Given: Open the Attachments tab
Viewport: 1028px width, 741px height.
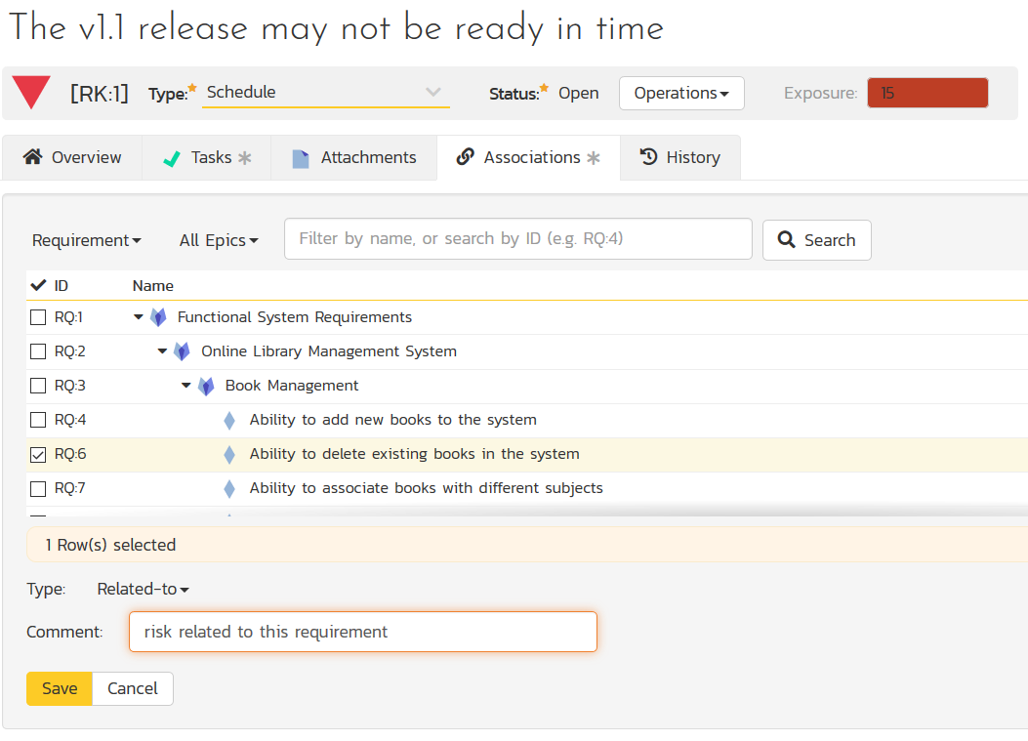Looking at the screenshot, I should (x=353, y=157).
